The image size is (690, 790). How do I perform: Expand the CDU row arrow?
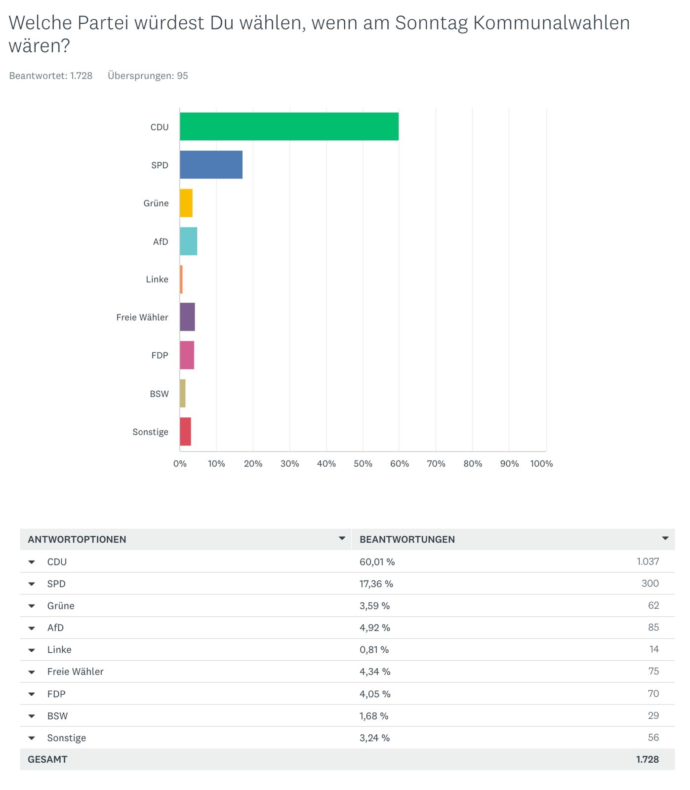pyautogui.click(x=32, y=562)
